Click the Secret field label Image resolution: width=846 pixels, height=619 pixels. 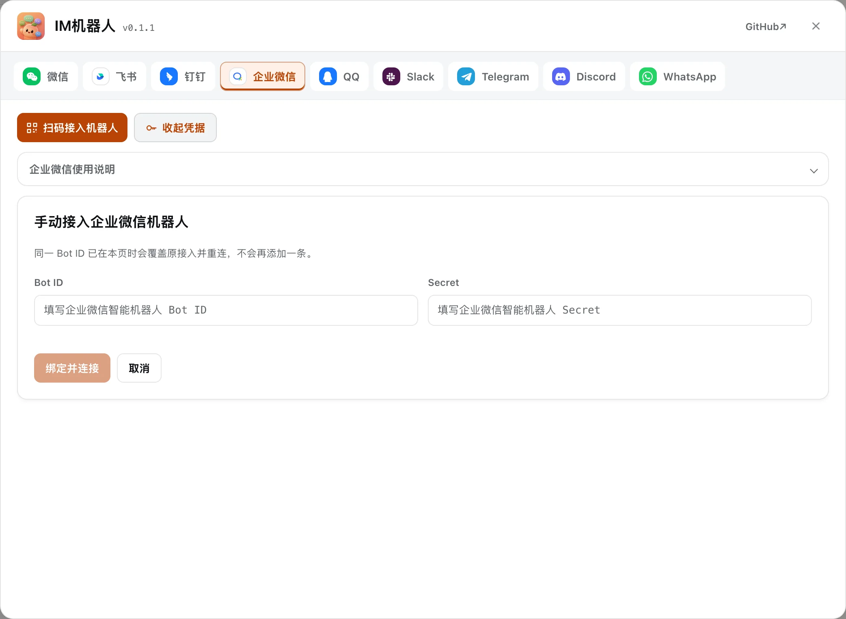[x=443, y=283]
